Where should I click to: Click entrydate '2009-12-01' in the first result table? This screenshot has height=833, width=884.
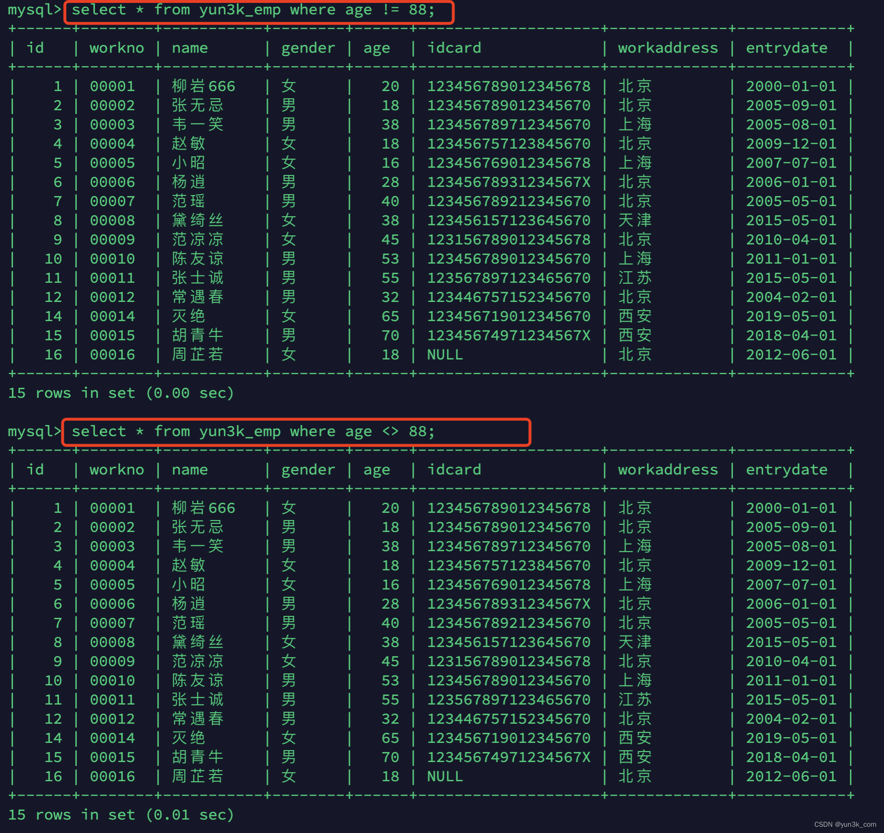click(791, 144)
